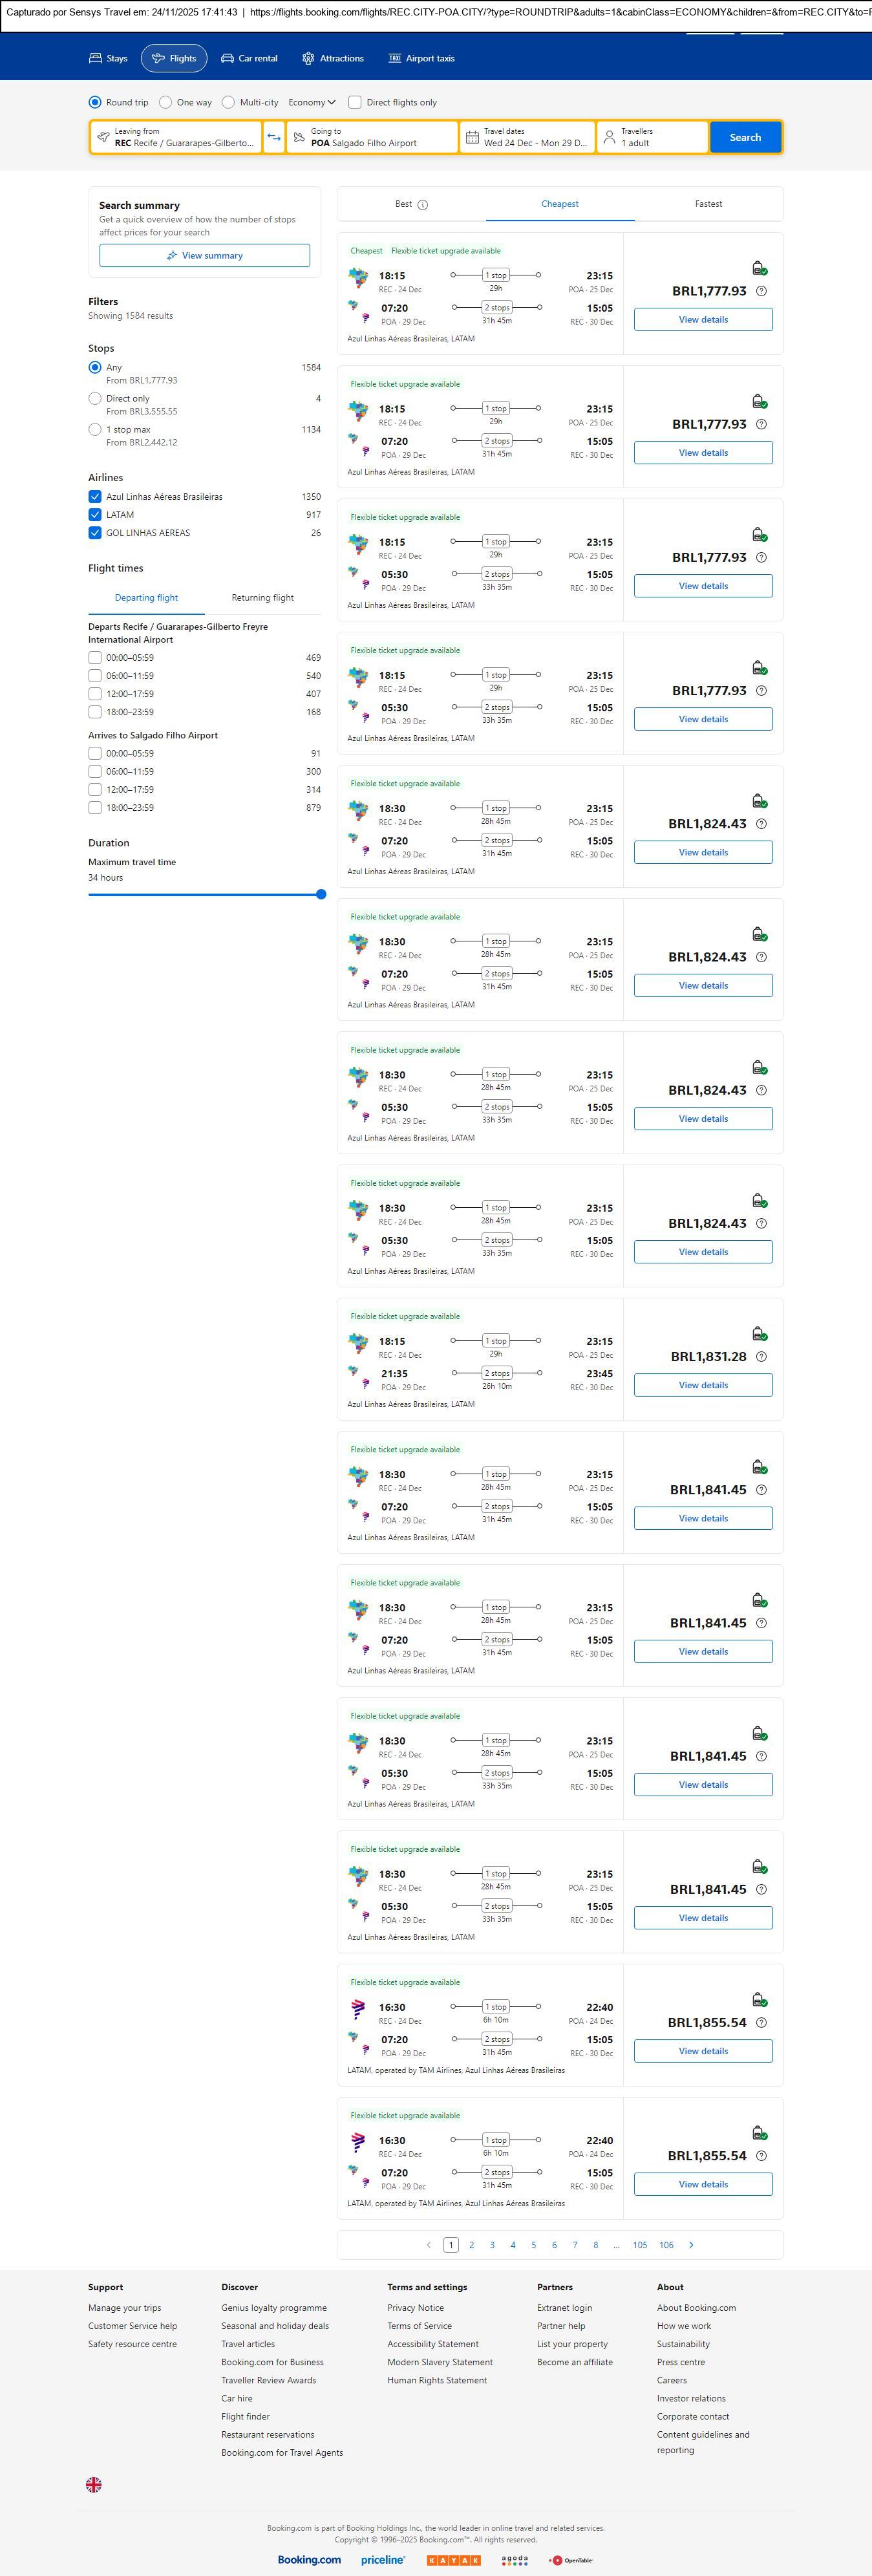The height and width of the screenshot is (2576, 872).
Task: Switch to the Fastest results tab
Action: click(x=708, y=204)
